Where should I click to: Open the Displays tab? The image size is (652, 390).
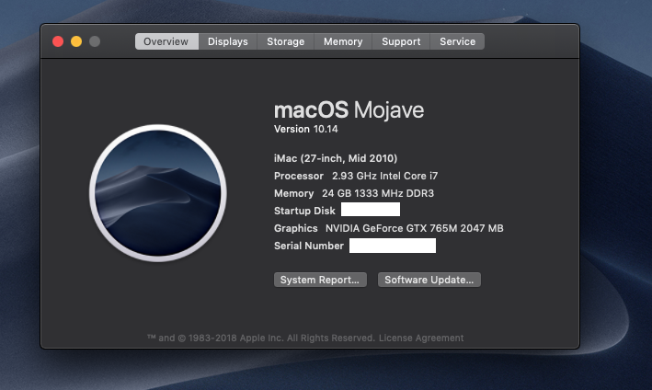[x=227, y=41]
